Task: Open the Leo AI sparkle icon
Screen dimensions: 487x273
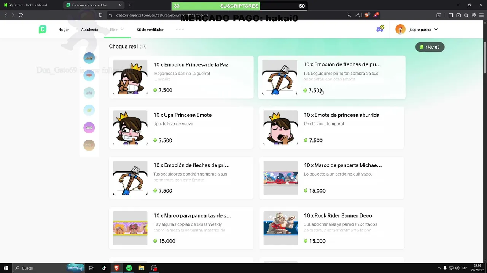Action: coord(466,15)
